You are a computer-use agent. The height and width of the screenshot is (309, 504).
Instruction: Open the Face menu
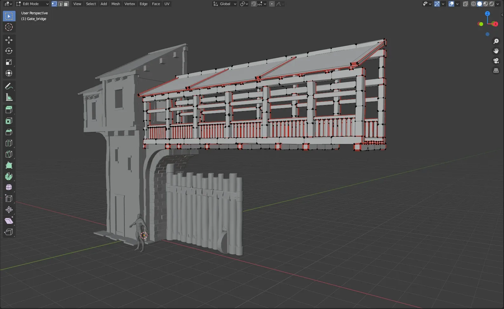156,4
